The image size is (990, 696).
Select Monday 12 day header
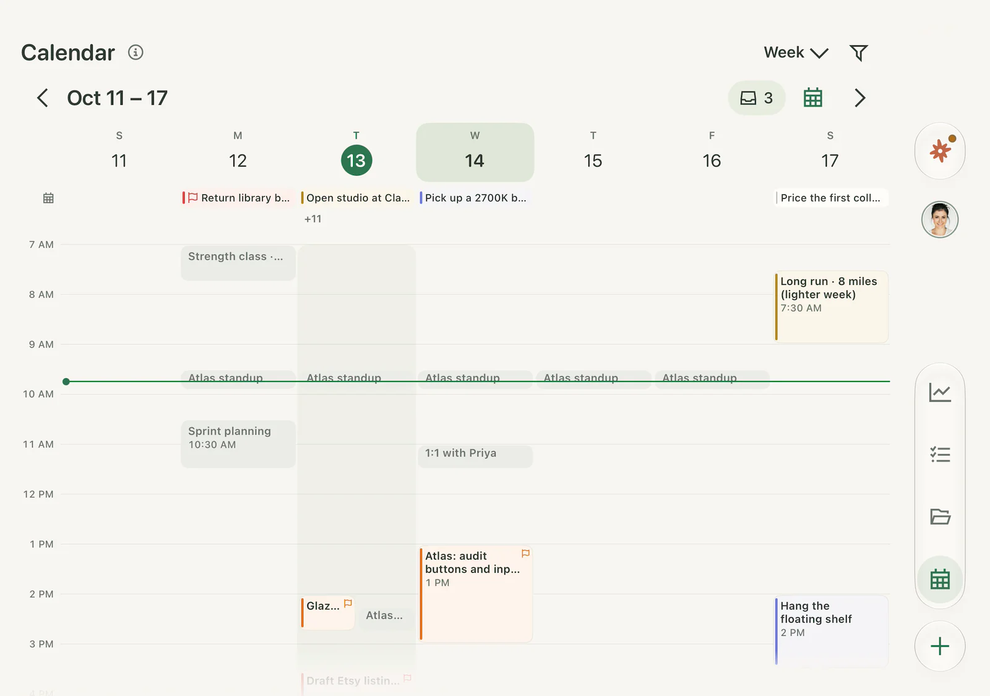pos(238,152)
